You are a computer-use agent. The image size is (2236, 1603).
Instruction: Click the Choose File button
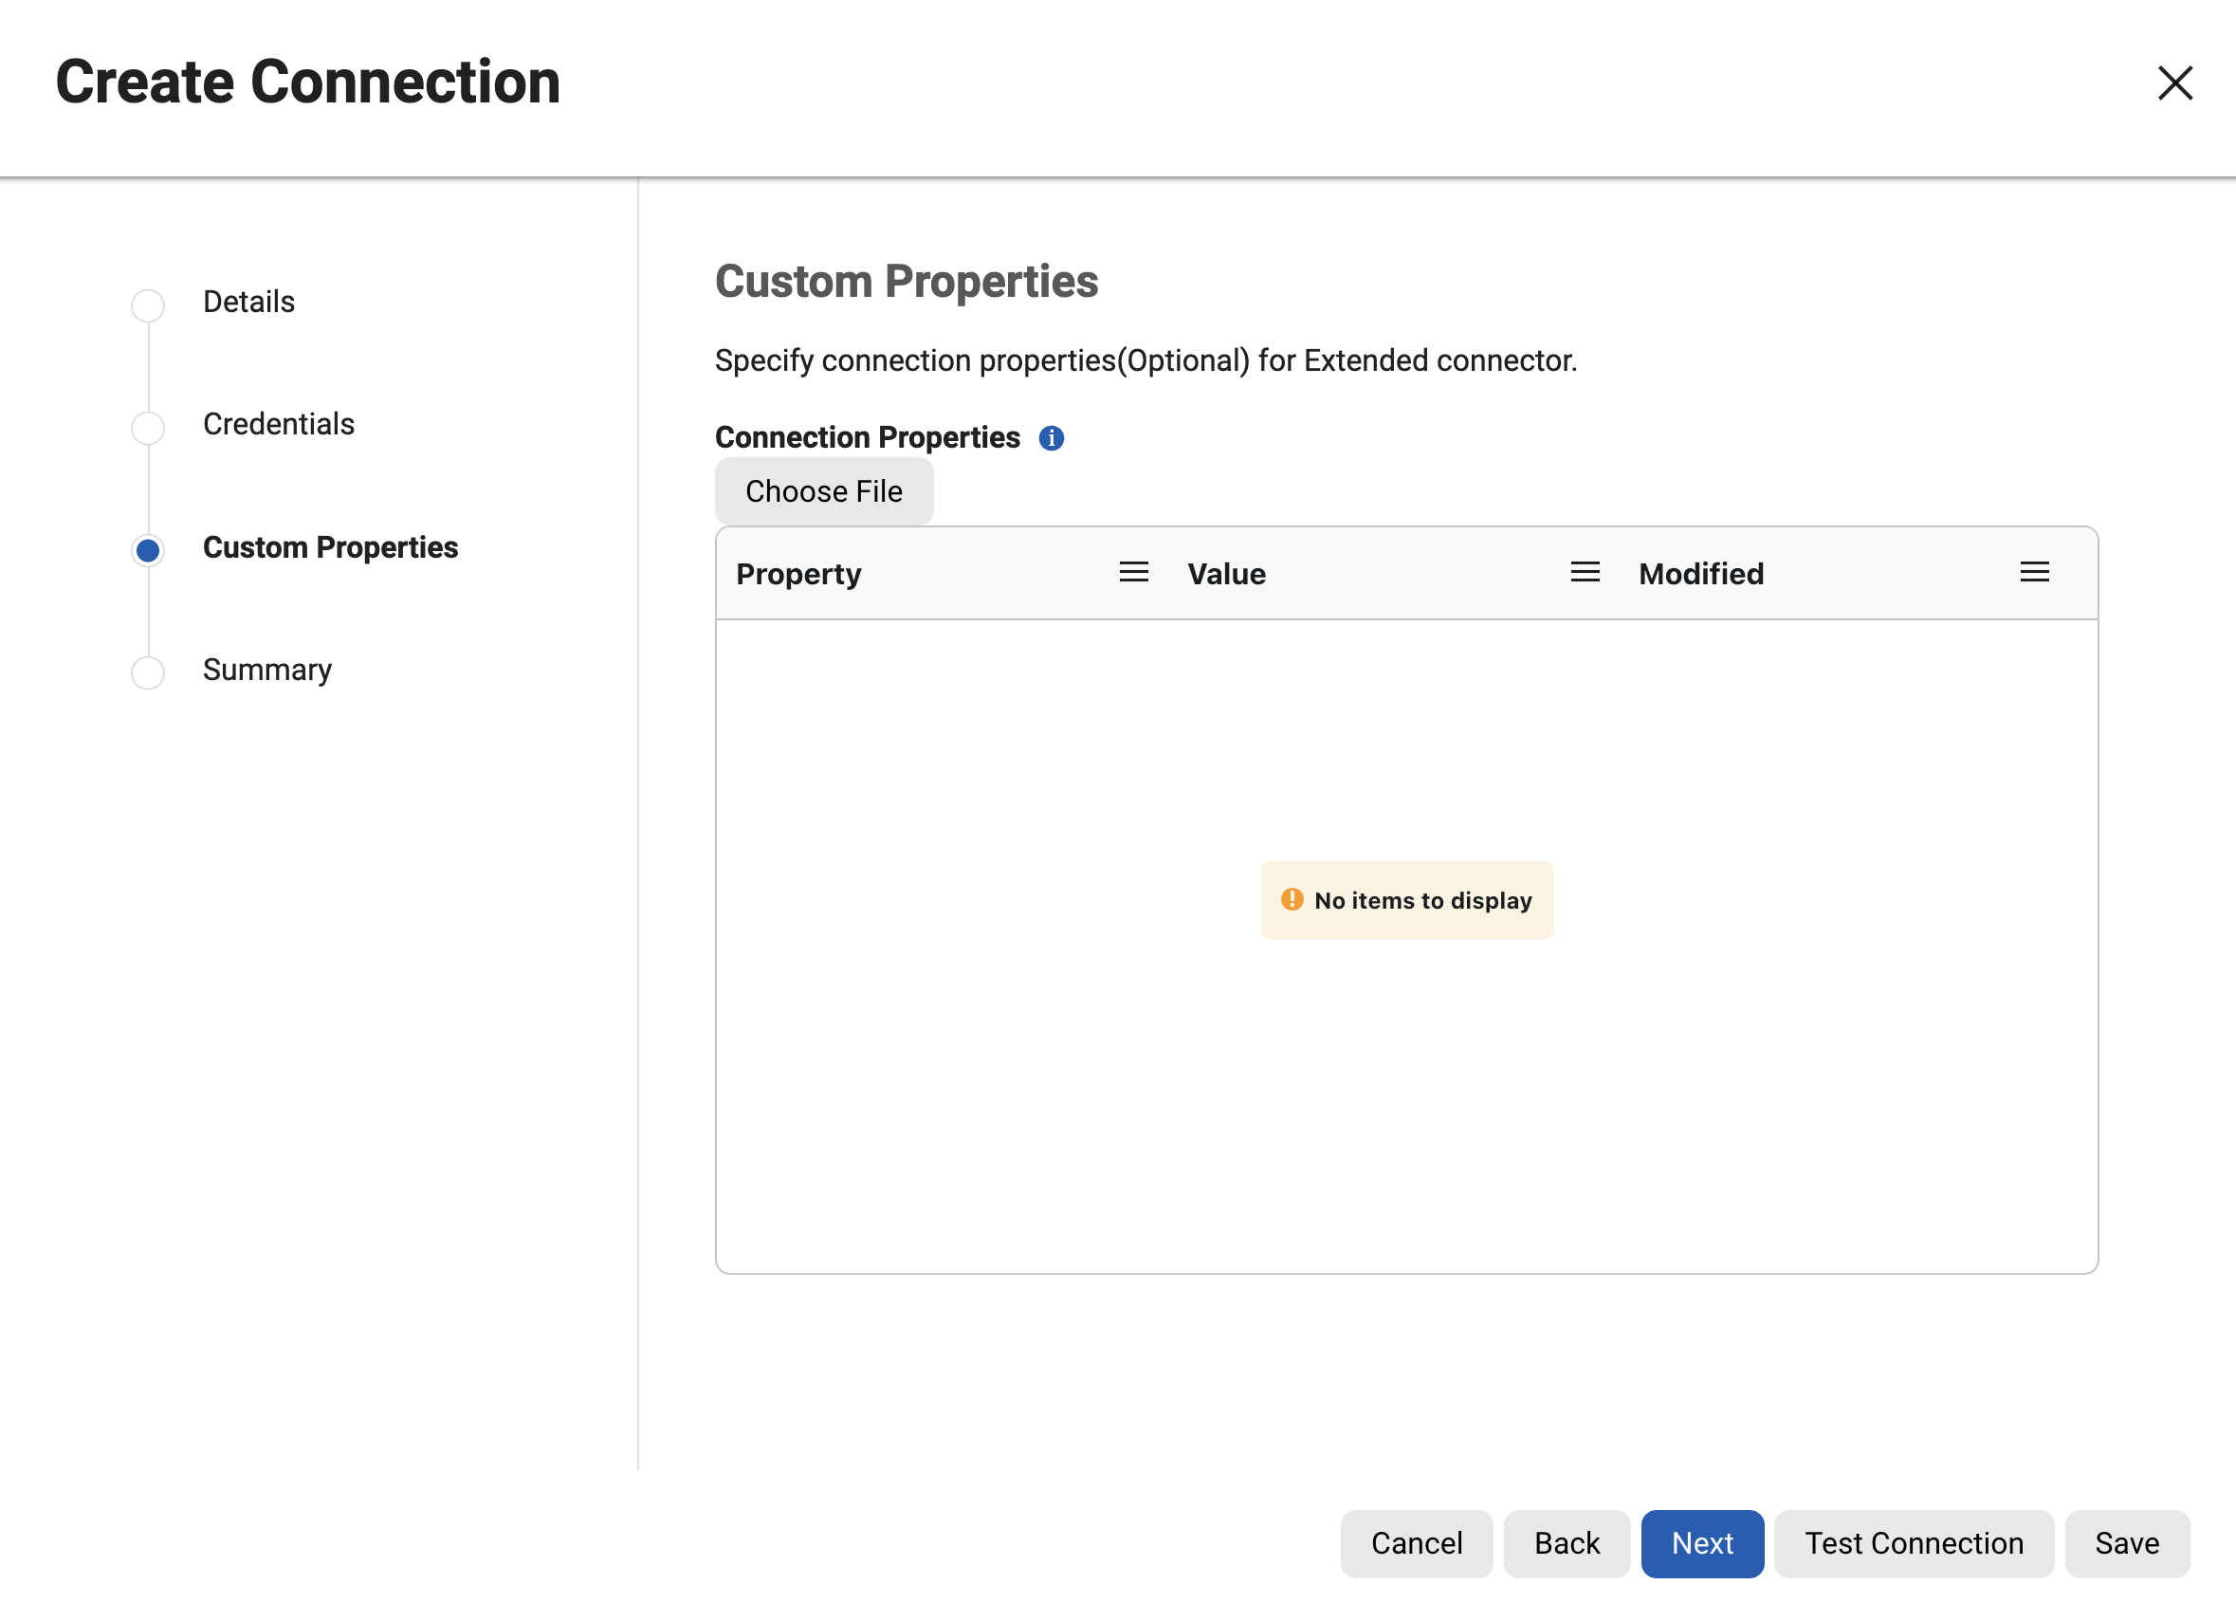click(824, 490)
